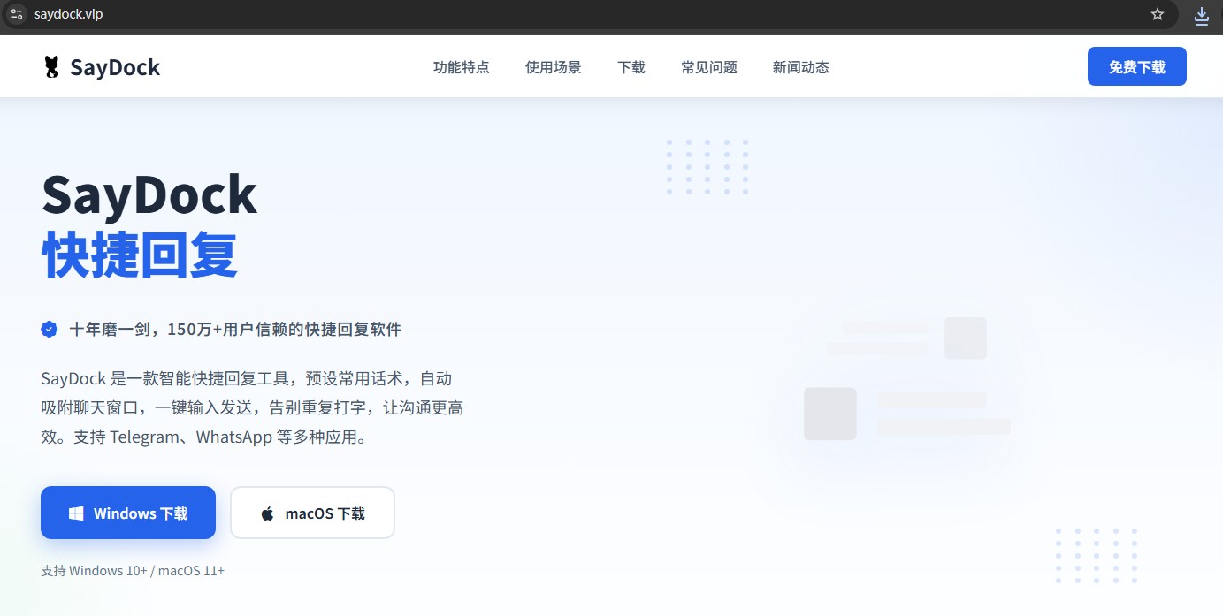Click the paragraph mentioning Telegram、WhatsApp
Image resolution: width=1223 pixels, height=616 pixels.
[253, 408]
